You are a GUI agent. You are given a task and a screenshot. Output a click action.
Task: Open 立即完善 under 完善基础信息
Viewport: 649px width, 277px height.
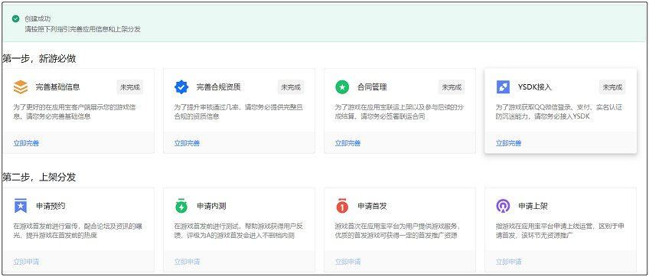click(26, 143)
